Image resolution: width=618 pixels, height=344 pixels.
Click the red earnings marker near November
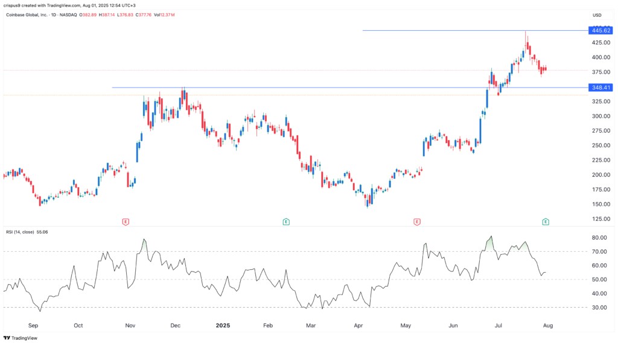[125, 222]
